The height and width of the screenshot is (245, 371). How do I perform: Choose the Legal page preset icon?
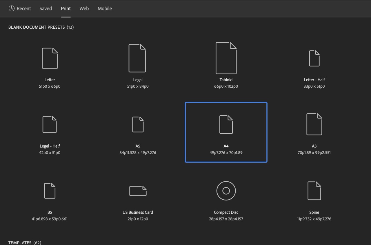[x=137, y=58]
